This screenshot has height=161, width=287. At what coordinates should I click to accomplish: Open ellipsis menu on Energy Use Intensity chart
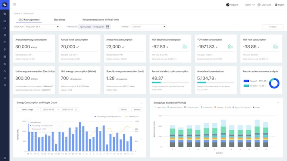pyautogui.click(x=278, y=102)
